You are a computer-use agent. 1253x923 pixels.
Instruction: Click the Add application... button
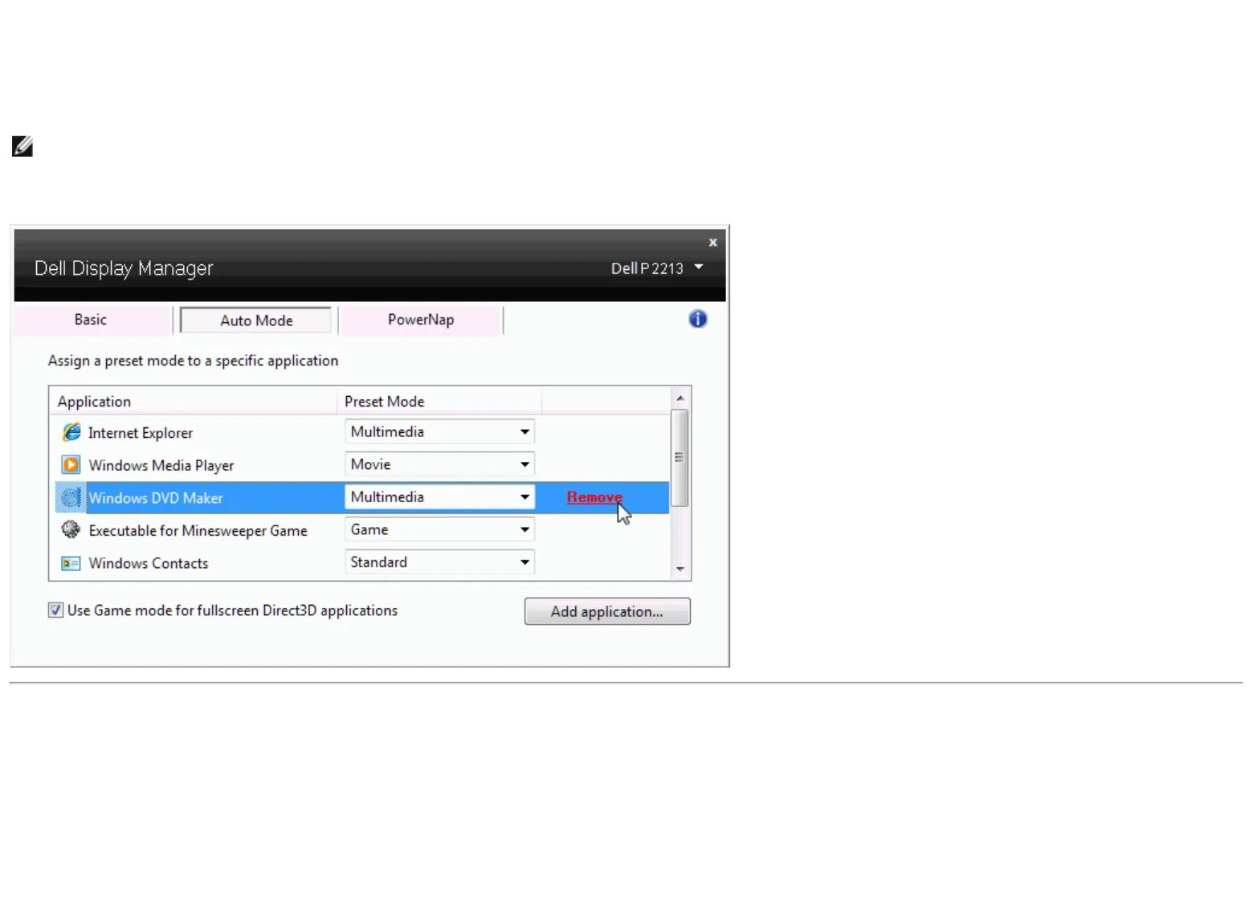coord(607,611)
